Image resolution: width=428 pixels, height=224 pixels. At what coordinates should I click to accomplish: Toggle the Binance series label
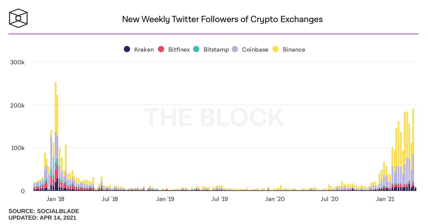click(x=294, y=50)
